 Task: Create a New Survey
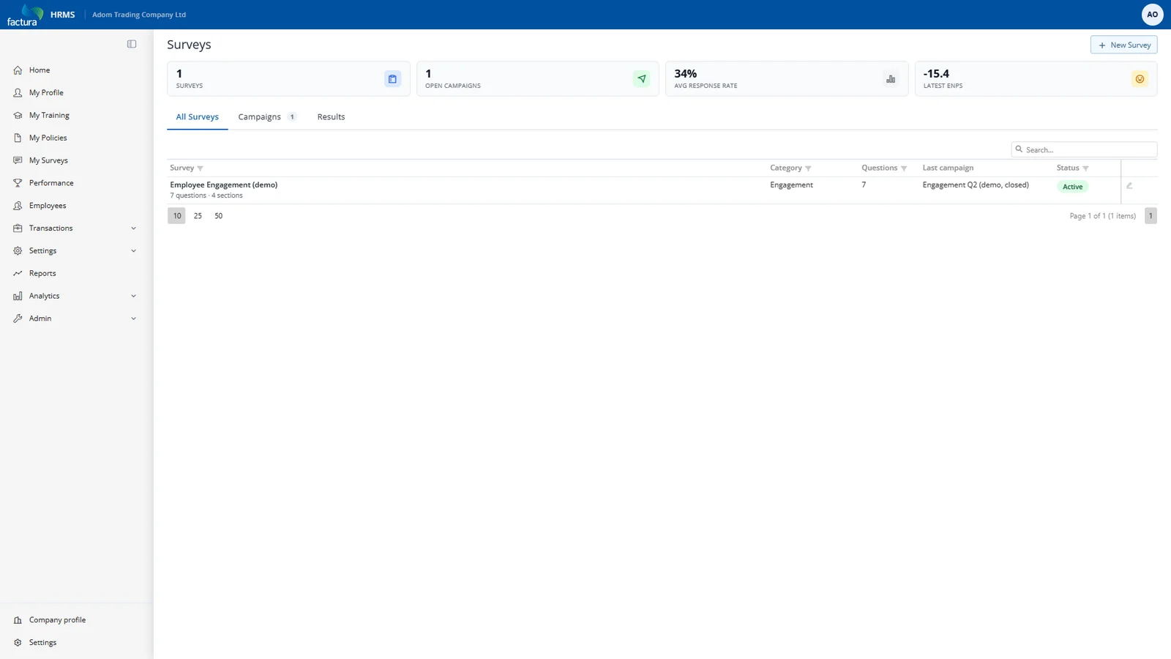pos(1123,45)
